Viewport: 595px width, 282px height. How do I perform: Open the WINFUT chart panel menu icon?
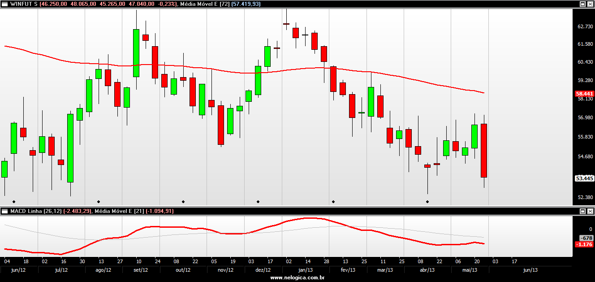click(x=4, y=4)
